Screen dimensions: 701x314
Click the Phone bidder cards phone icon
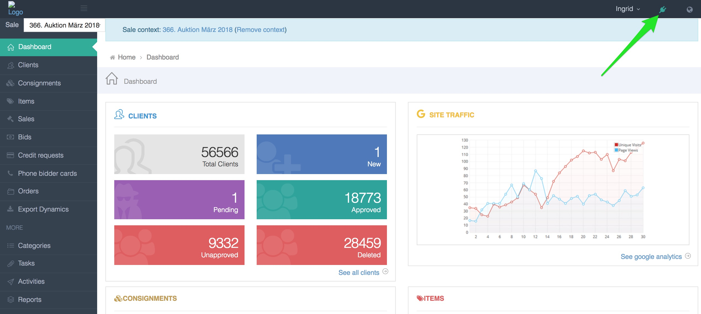pos(10,173)
